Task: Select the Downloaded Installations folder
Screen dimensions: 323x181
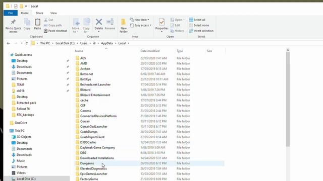Action: coord(97,158)
